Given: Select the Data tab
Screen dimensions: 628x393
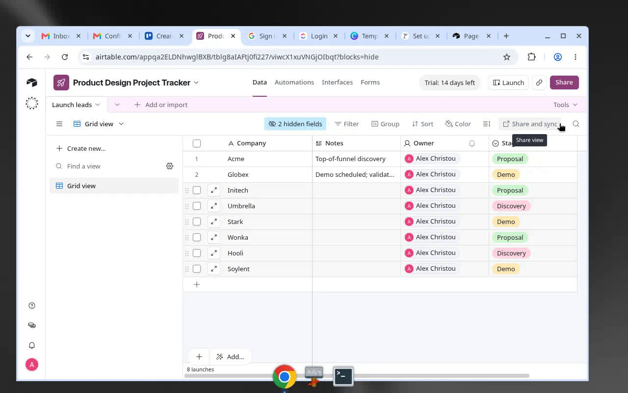Looking at the screenshot, I should click(x=260, y=82).
